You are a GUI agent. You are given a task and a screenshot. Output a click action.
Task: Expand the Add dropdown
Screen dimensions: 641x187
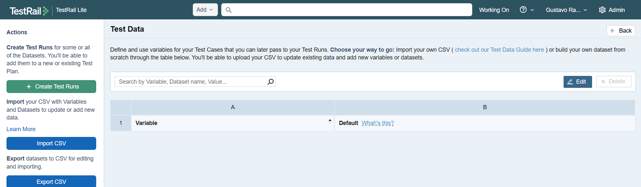pos(205,10)
